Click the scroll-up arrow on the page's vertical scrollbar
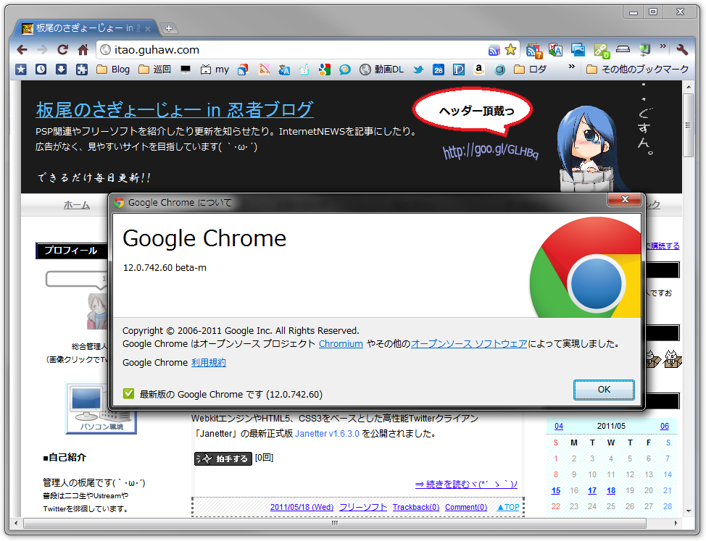 [688, 86]
